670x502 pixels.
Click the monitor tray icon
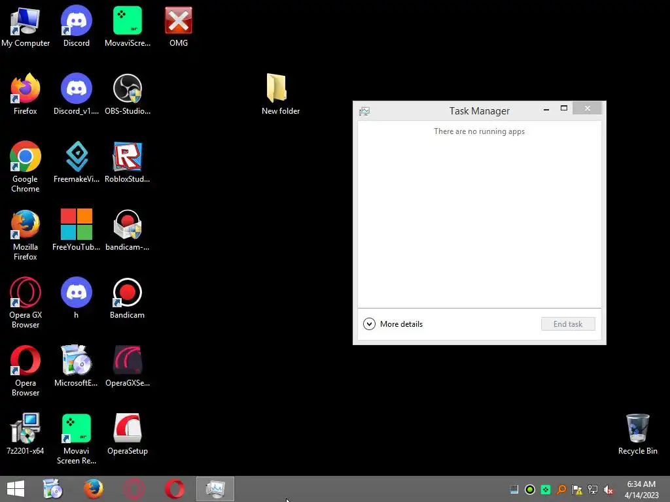pyautogui.click(x=514, y=490)
